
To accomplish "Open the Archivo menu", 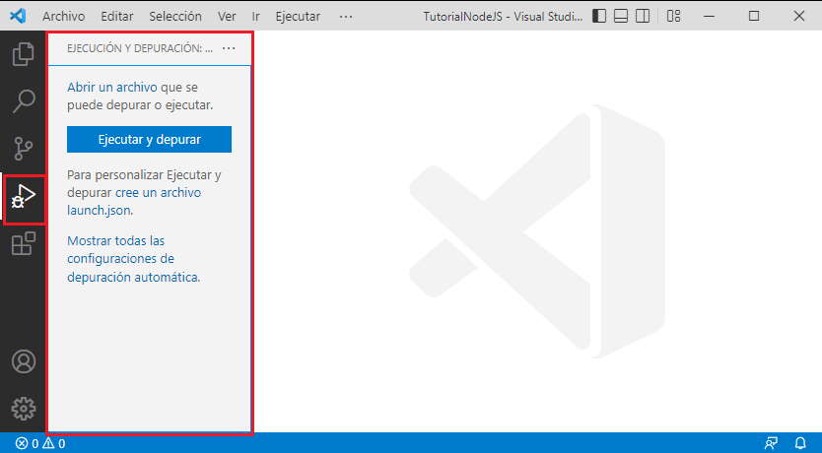I will (63, 16).
